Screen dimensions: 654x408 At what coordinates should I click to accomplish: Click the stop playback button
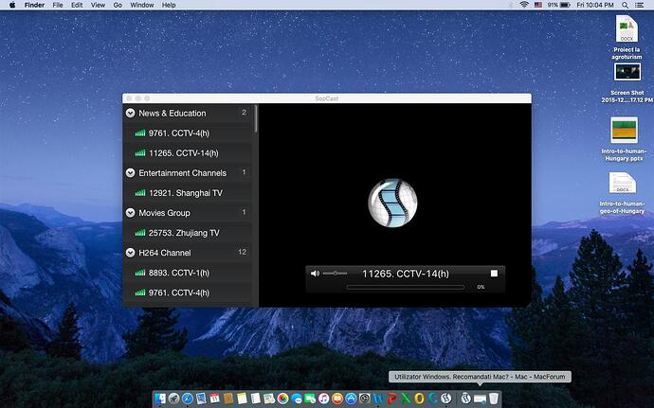[494, 274]
